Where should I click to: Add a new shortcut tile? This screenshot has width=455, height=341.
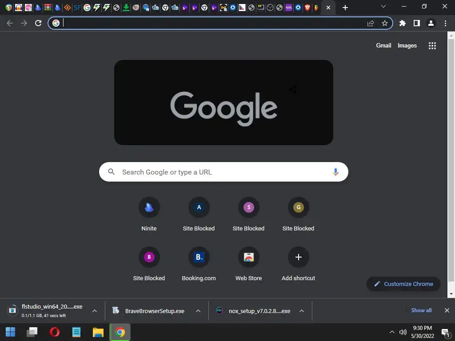click(298, 264)
